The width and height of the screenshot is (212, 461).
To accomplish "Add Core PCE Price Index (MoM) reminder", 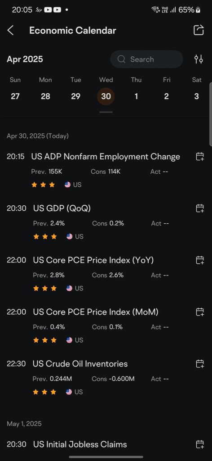I will (200, 312).
